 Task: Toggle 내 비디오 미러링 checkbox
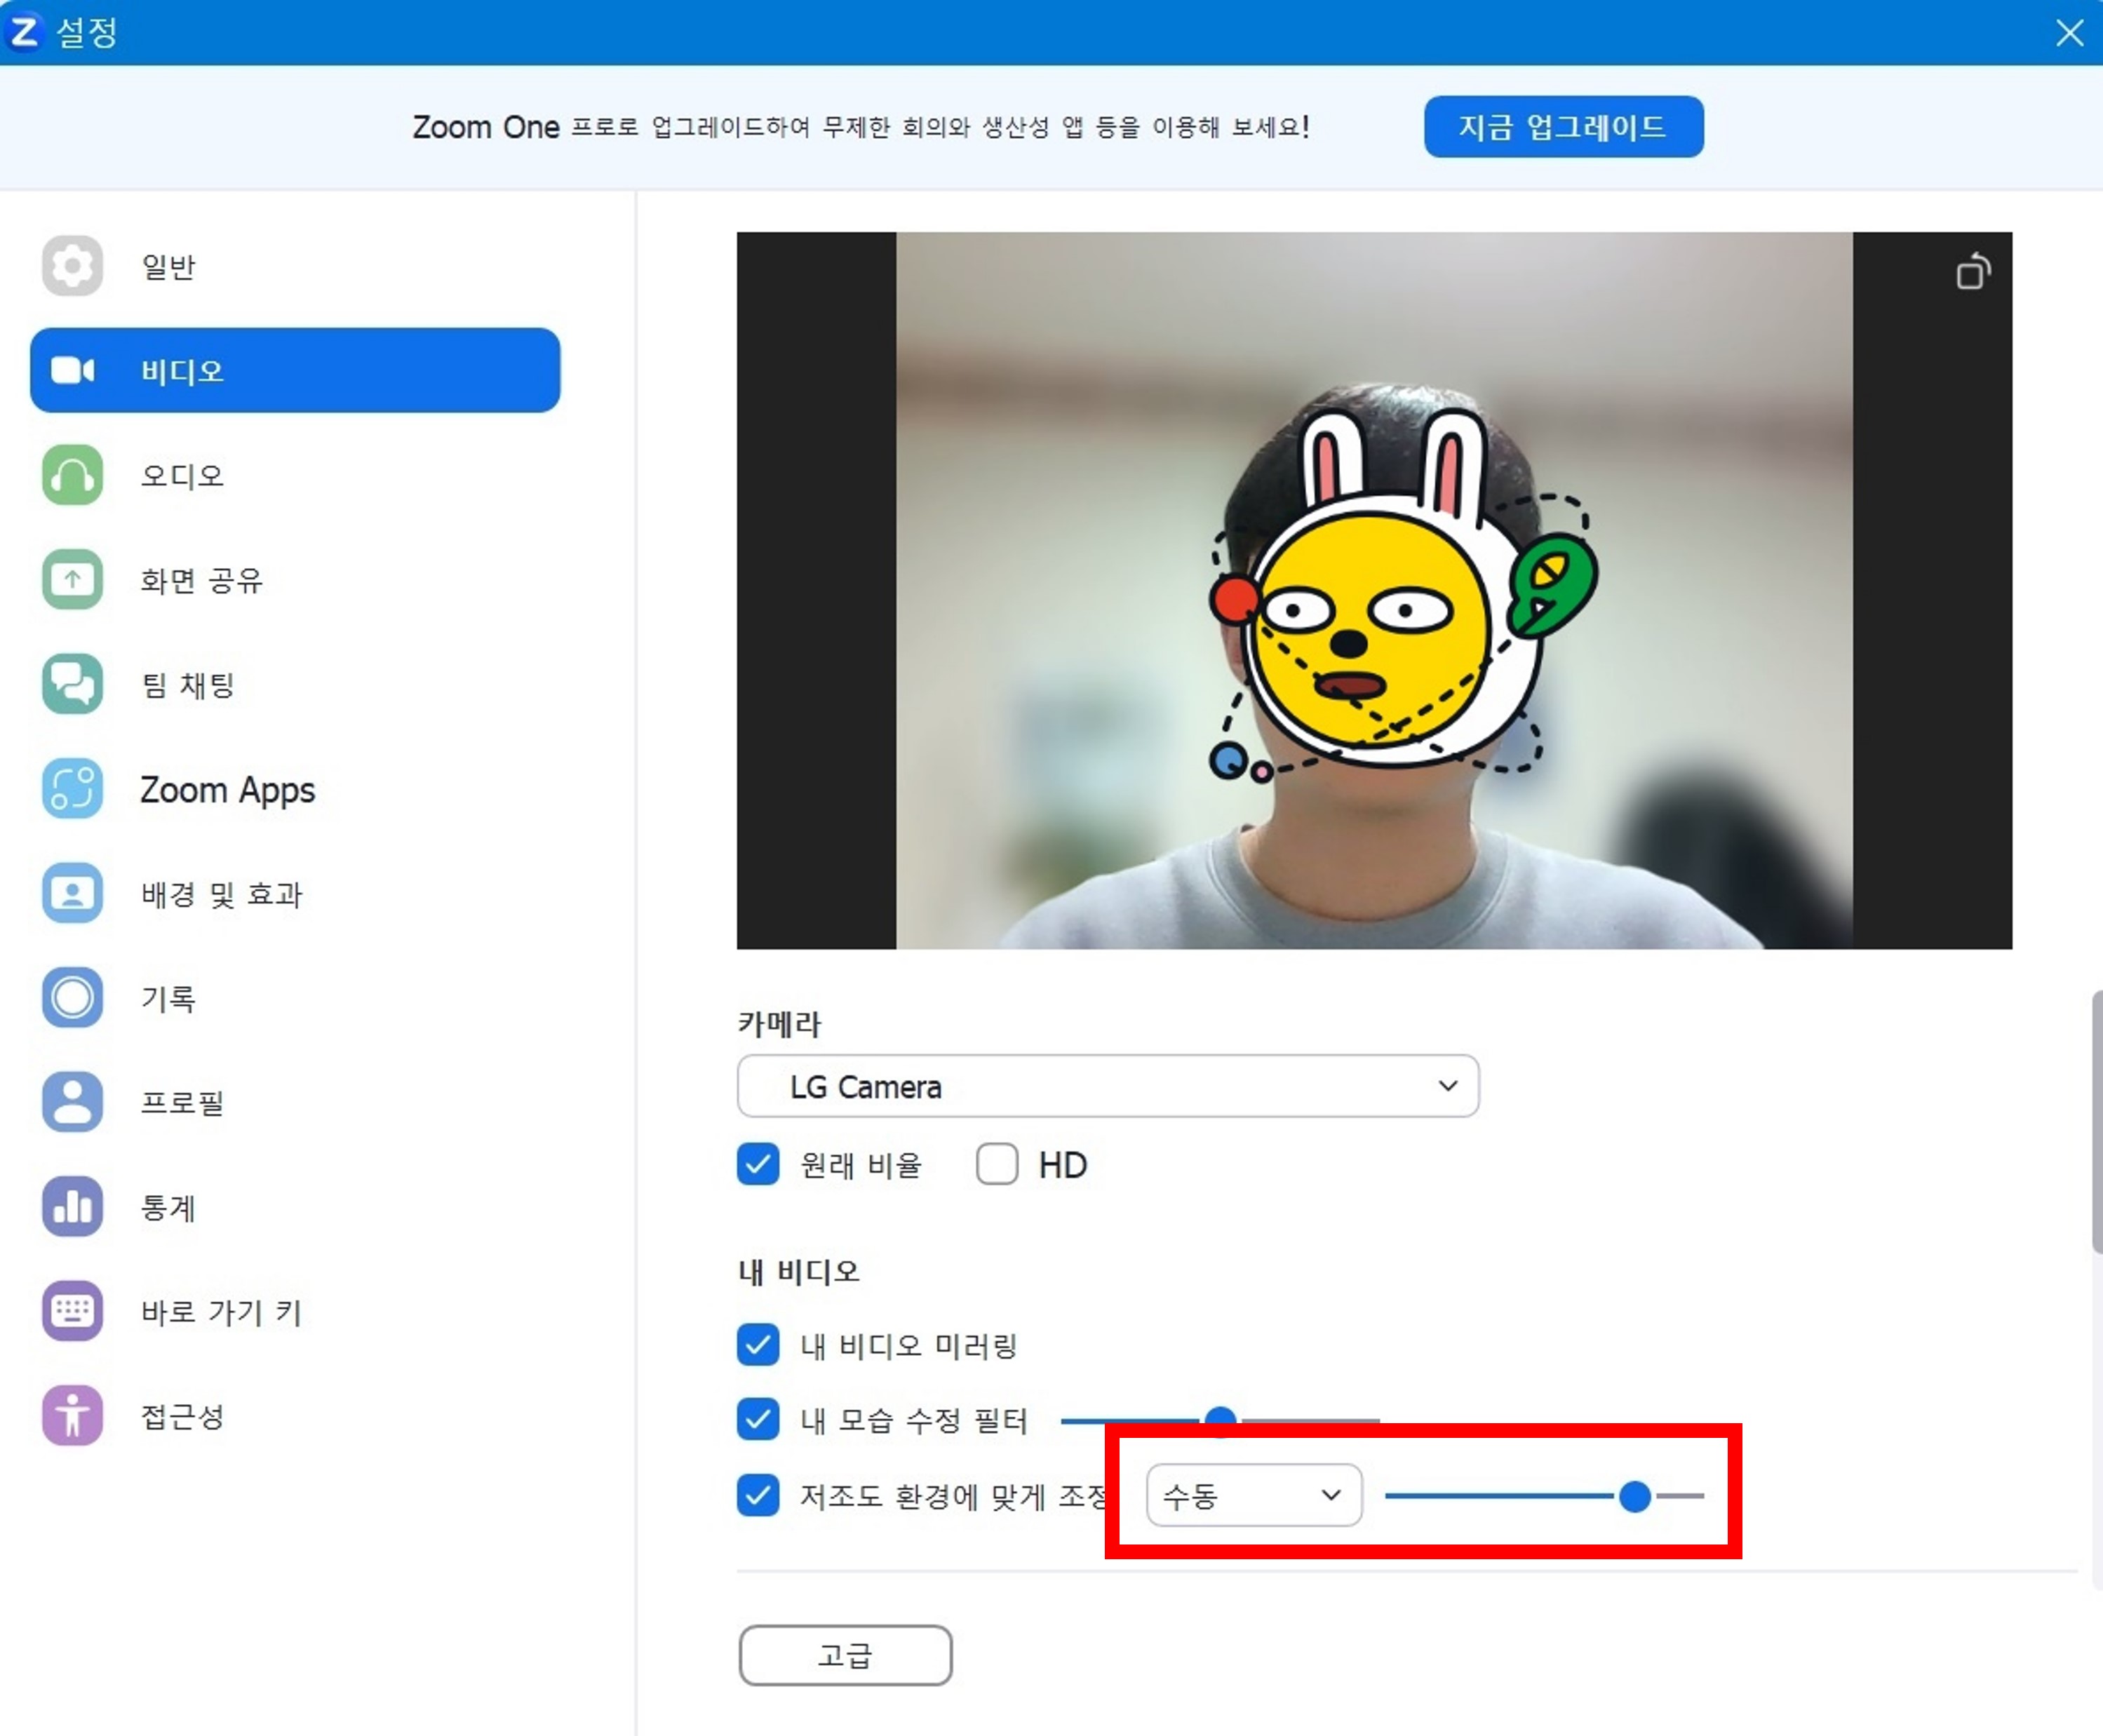(758, 1345)
